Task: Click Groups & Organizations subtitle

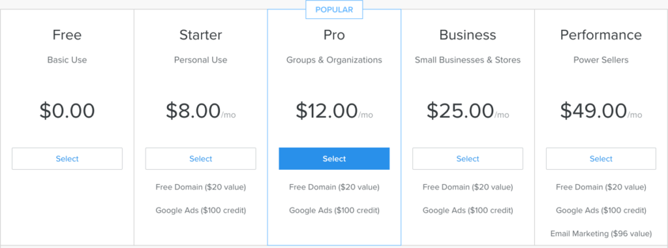Action: coord(334,60)
